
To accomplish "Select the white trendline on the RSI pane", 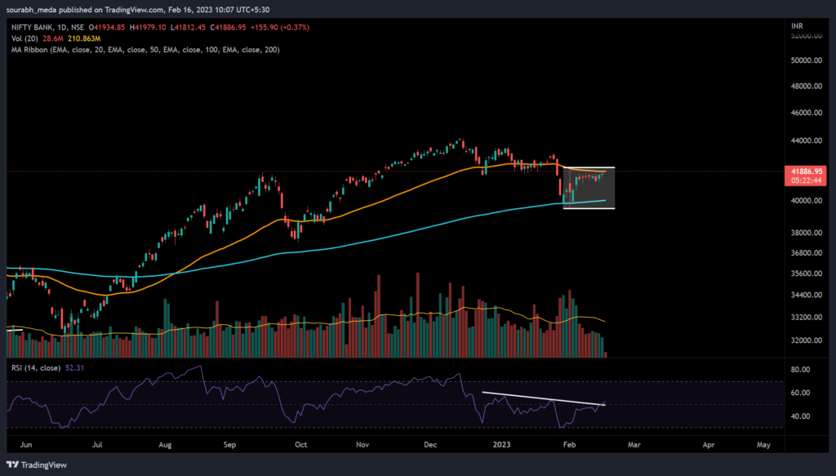I will (x=544, y=398).
